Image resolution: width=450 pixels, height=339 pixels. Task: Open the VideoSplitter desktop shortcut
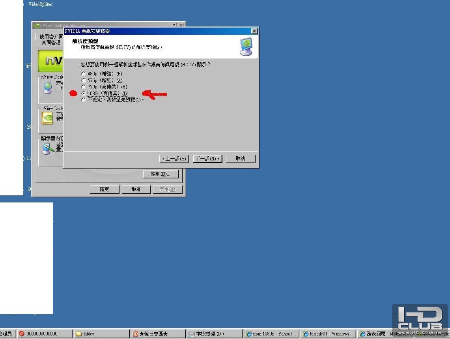pos(41,4)
